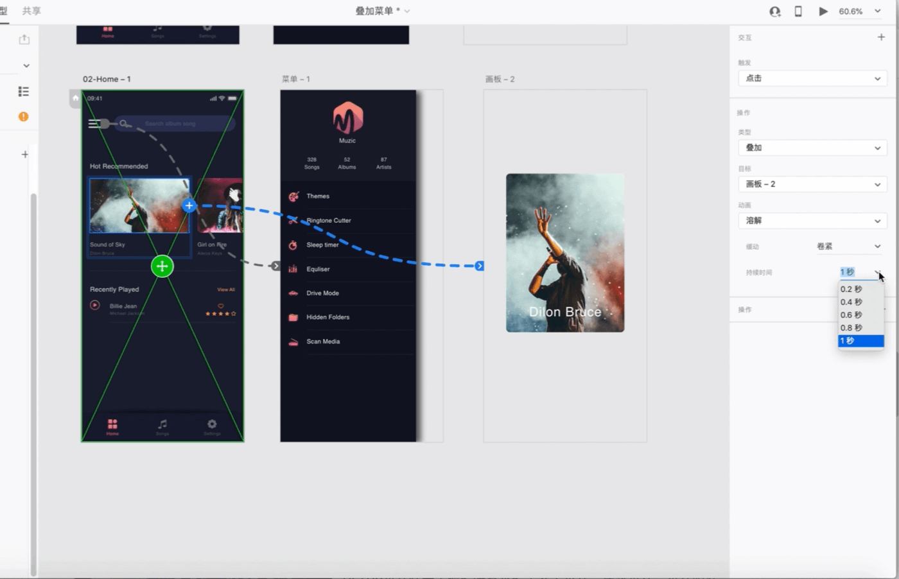
Task: Click the Drive Mode car icon
Action: click(x=293, y=293)
